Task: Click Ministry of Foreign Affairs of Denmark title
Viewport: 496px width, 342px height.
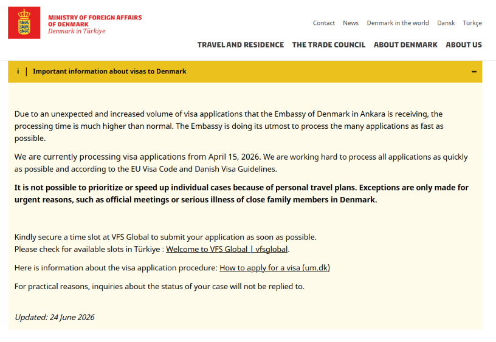Action: click(x=95, y=21)
